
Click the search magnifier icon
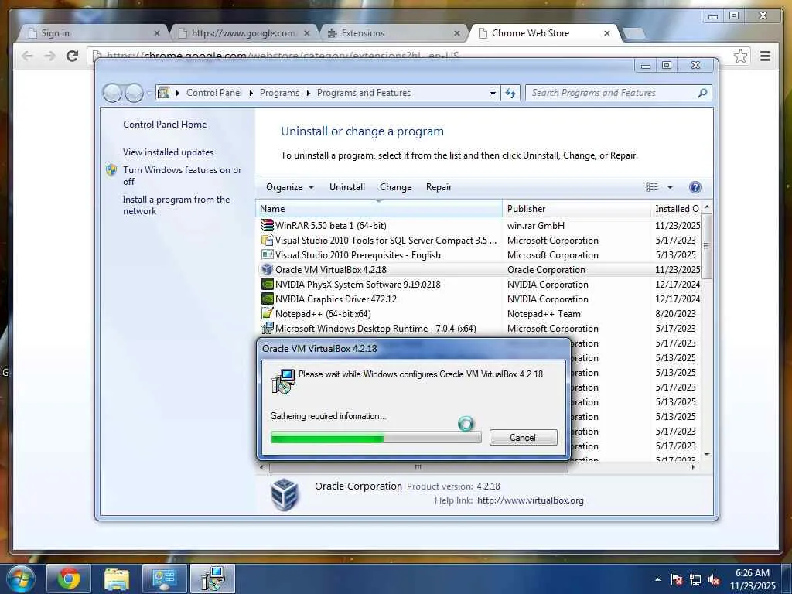point(702,93)
